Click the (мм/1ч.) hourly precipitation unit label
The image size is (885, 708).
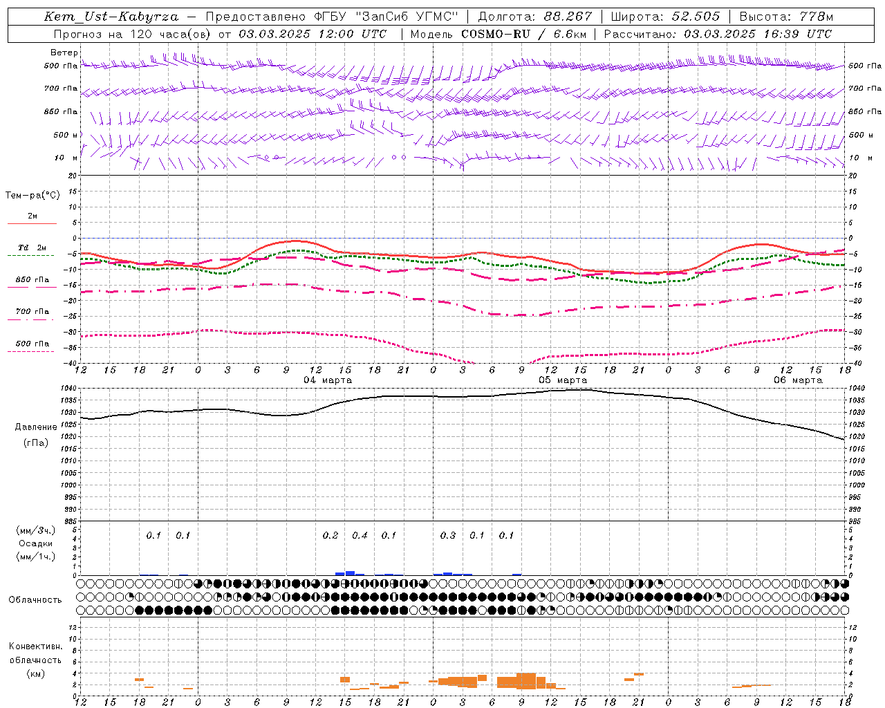(x=36, y=557)
